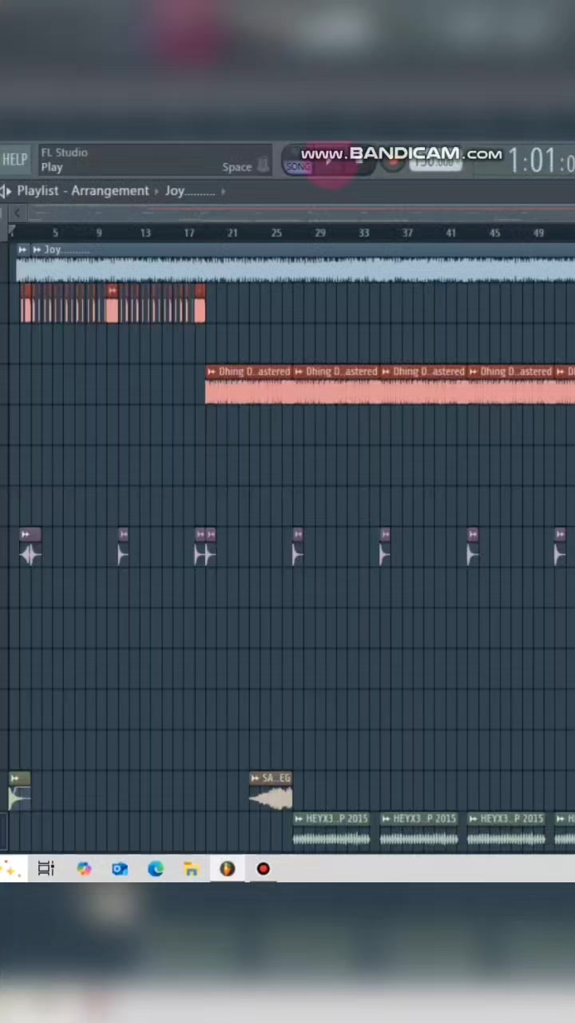Image resolution: width=575 pixels, height=1023 pixels.
Task: Expand the Joy pattern dropdown arrow
Action: tap(223, 192)
